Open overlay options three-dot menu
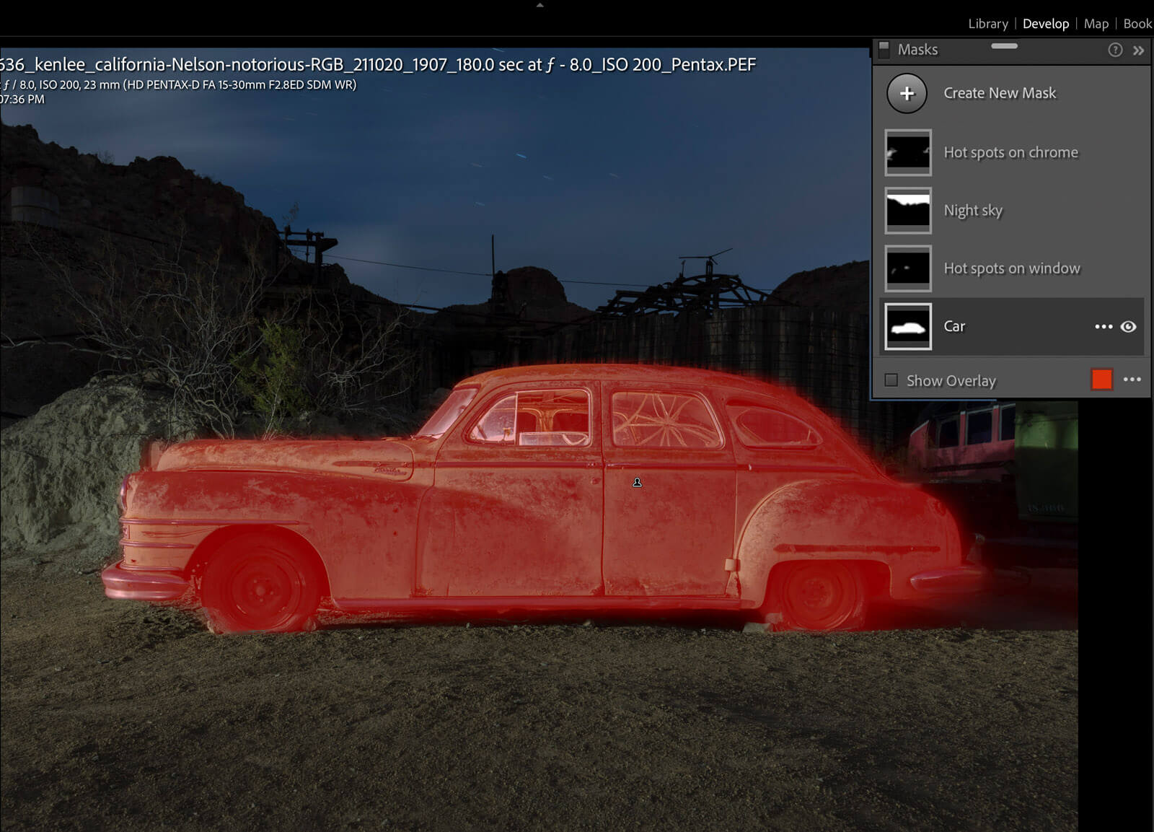 [1132, 380]
